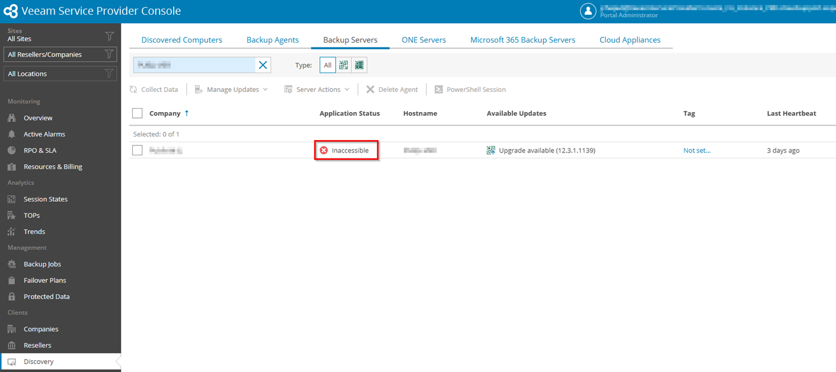
Task: Sort by Application Status column
Action: pos(350,113)
